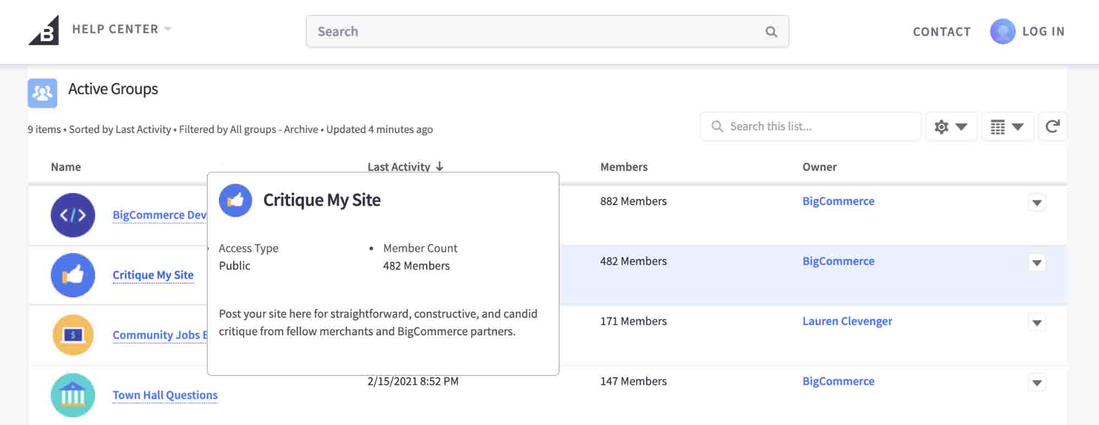Click the 171 Members cell
The image size is (1099, 425).
pos(633,321)
